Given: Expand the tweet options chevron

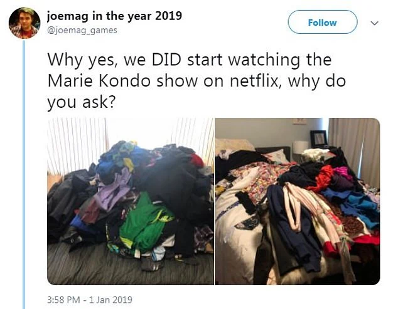Looking at the screenshot, I should click(374, 23).
